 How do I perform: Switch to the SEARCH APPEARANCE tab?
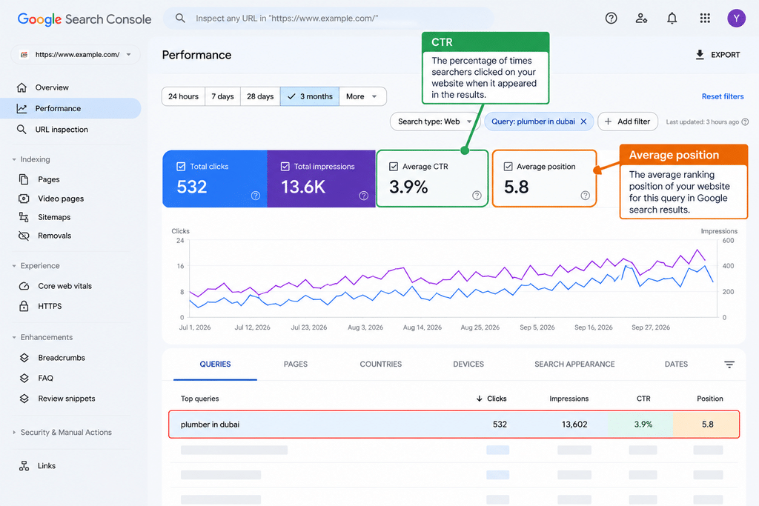pyautogui.click(x=574, y=364)
